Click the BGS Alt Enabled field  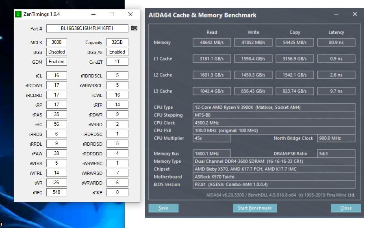(117, 52)
